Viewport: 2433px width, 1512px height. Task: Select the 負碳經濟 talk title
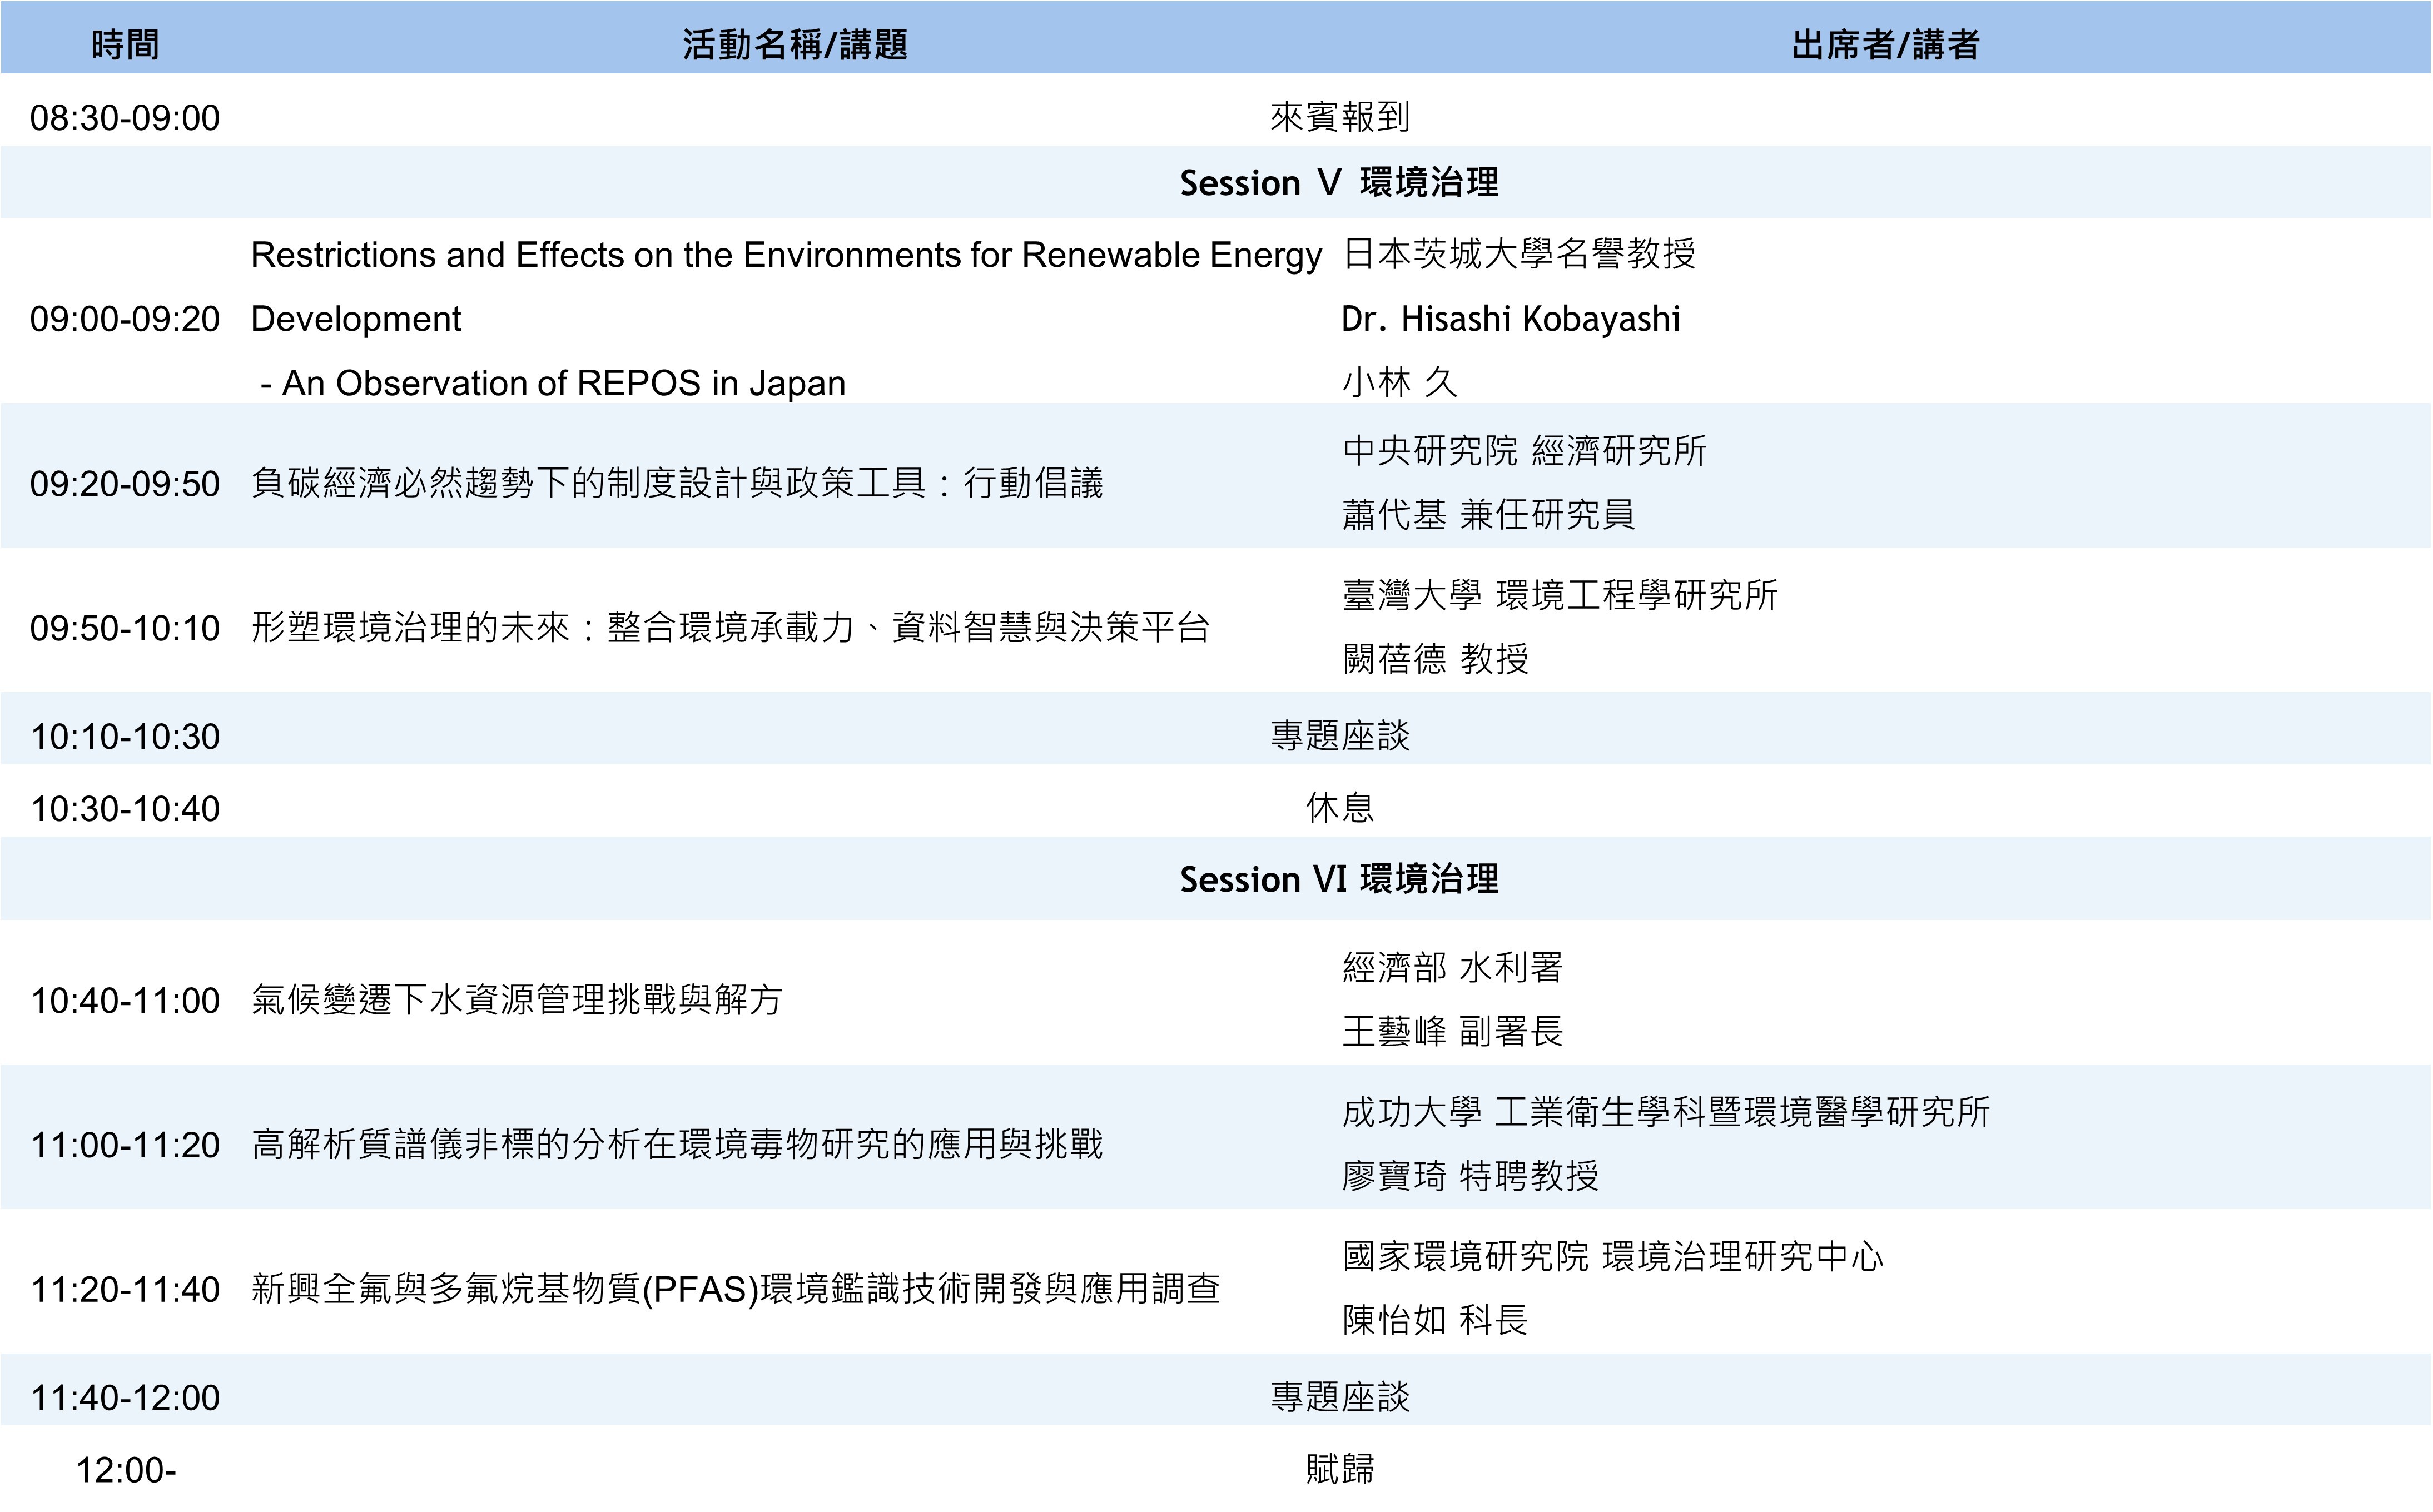(676, 484)
